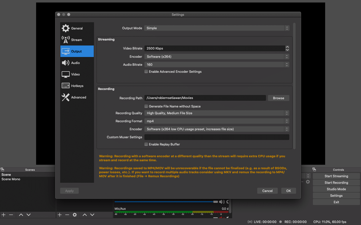Click the Recording Path input field

coord(205,98)
